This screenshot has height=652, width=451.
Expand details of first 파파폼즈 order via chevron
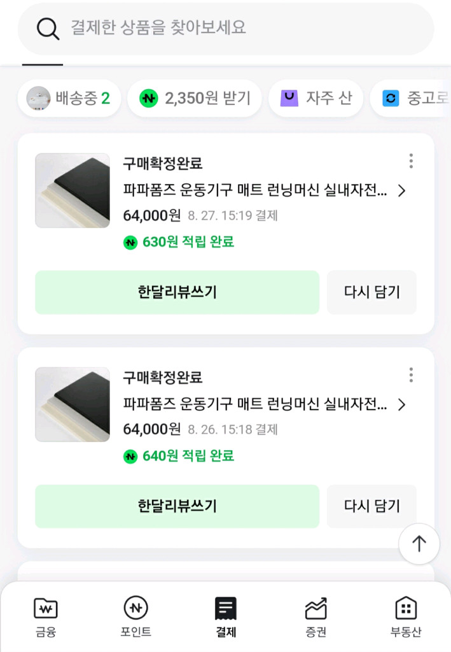click(401, 190)
